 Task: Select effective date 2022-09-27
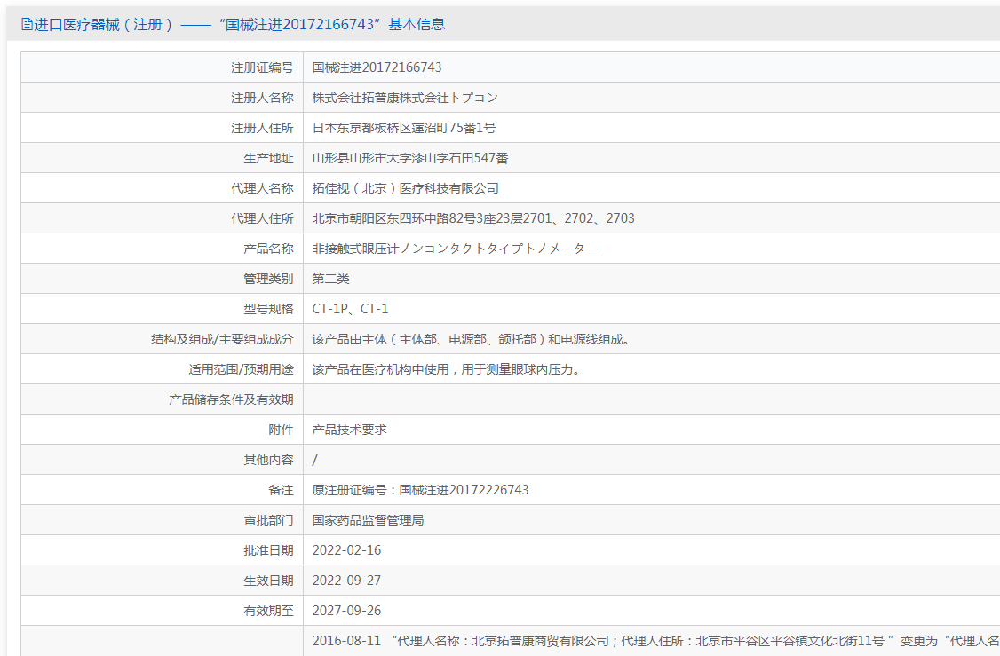click(346, 581)
